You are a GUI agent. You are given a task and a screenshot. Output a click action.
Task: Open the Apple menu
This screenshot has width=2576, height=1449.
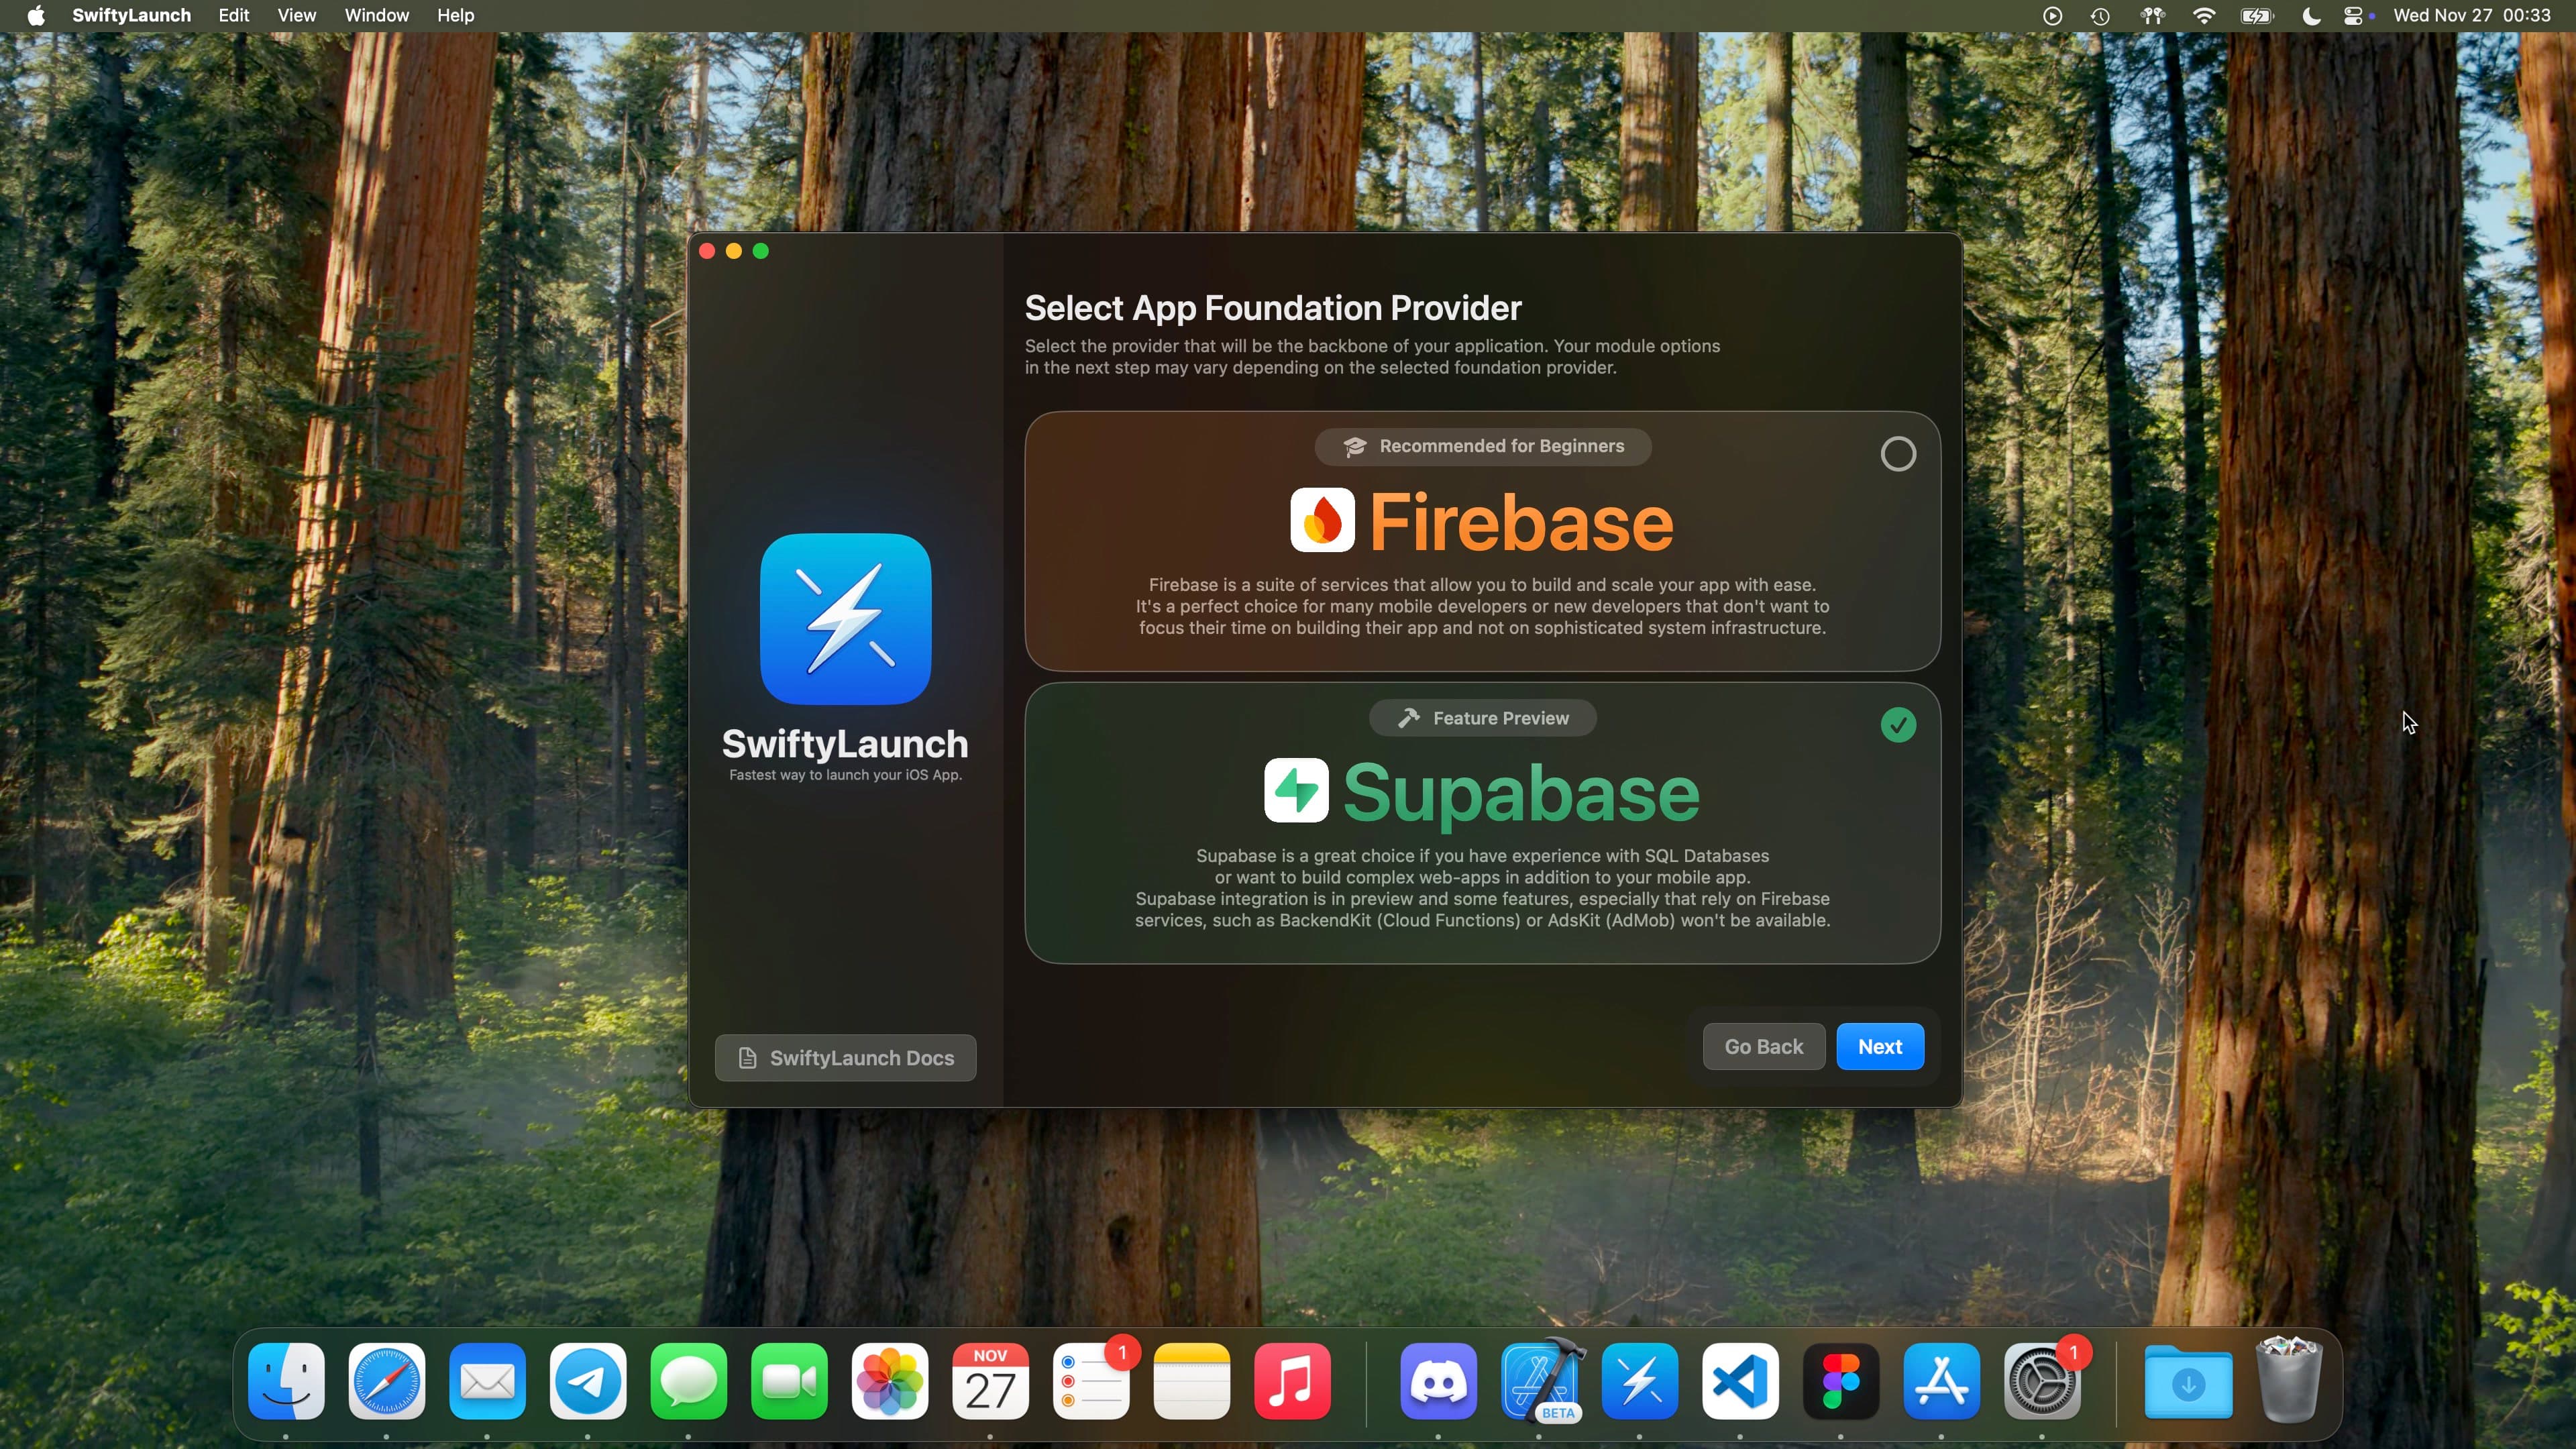click(x=36, y=15)
